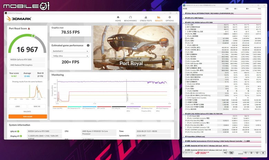Expand the PCI Express Error Counters row

[186, 98]
